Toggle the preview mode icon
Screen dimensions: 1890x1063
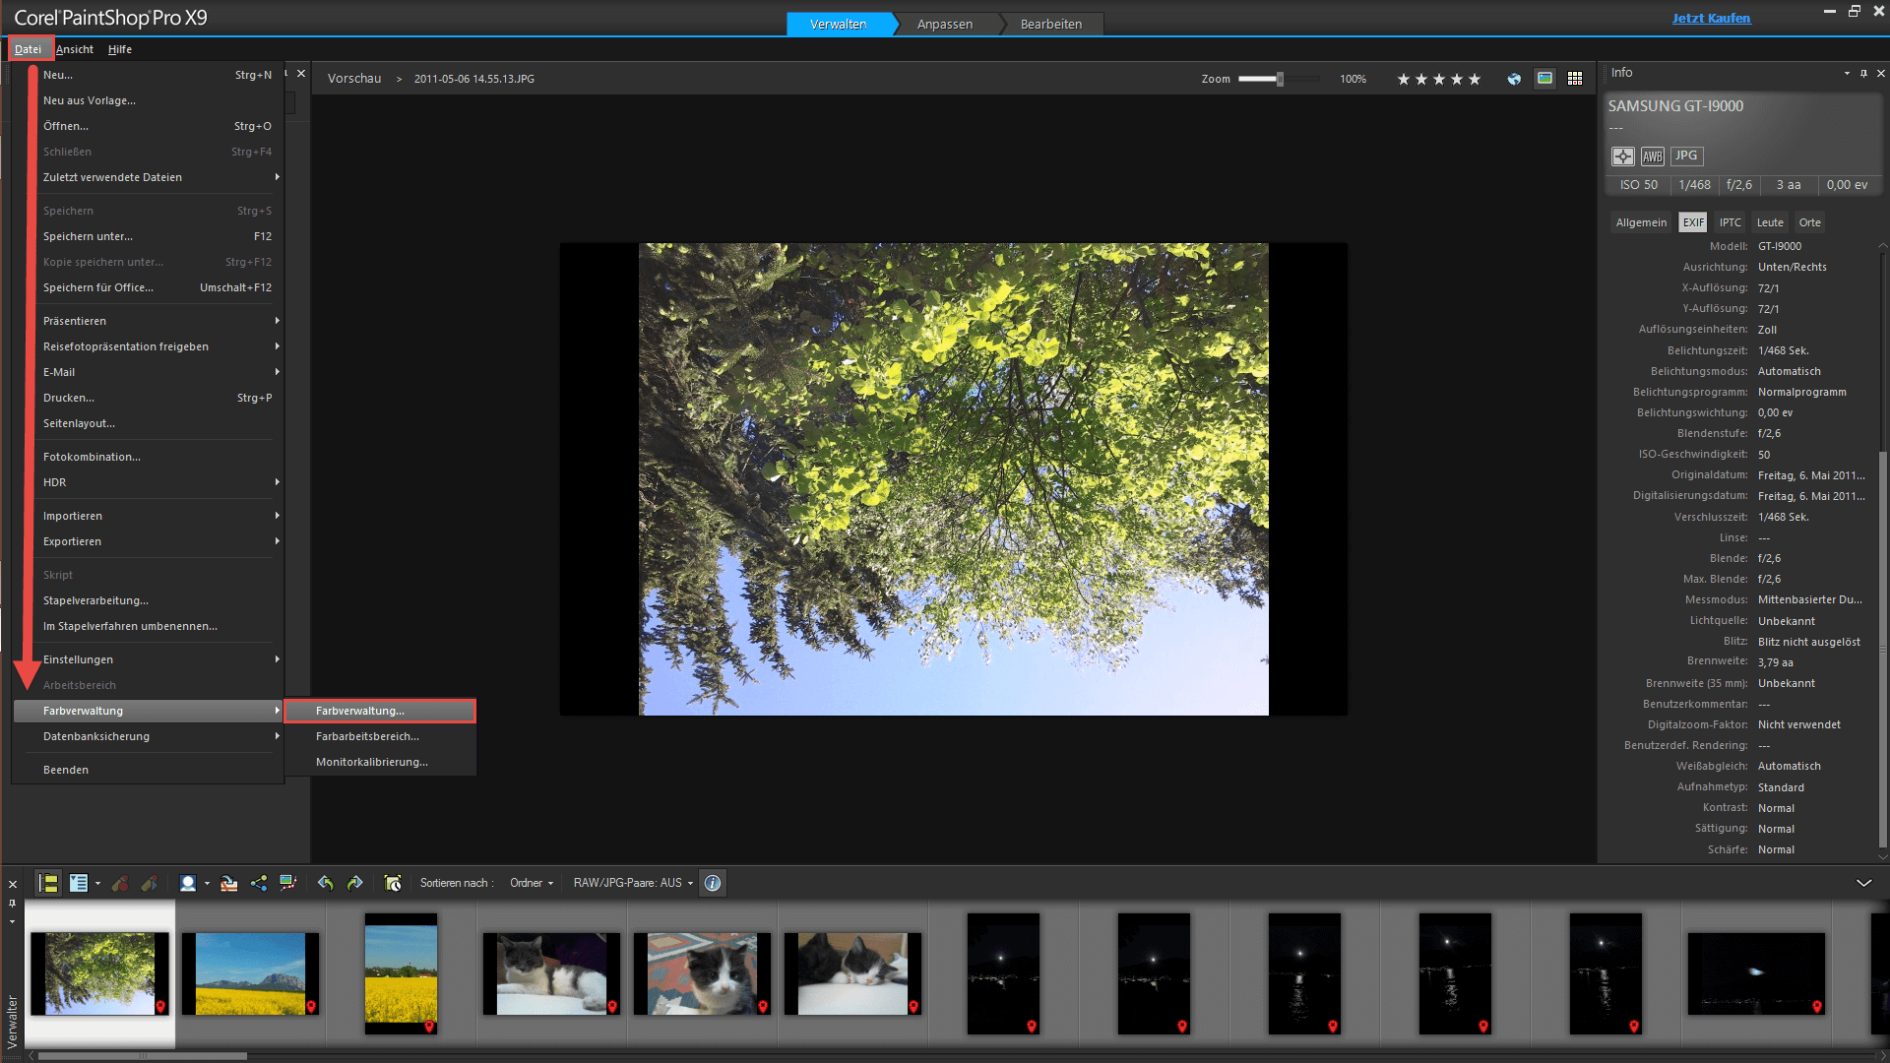tap(1545, 79)
